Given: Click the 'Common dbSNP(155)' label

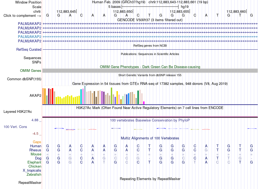Looking at the screenshot, I should [x=24, y=79].
